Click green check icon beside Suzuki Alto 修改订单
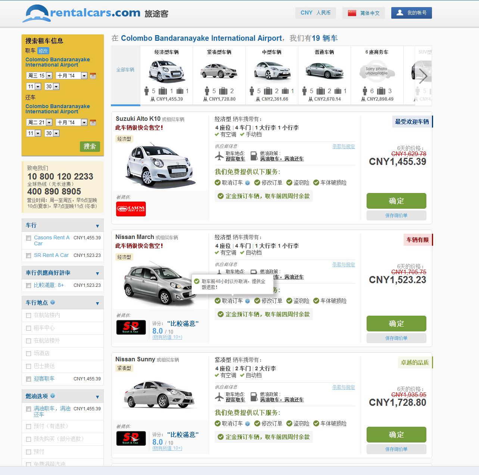Screen dimensions: 479x475 point(257,183)
